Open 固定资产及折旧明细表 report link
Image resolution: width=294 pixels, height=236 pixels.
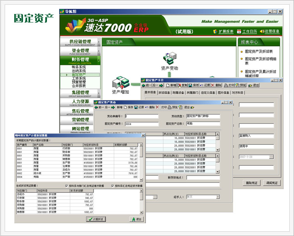tap(260, 61)
